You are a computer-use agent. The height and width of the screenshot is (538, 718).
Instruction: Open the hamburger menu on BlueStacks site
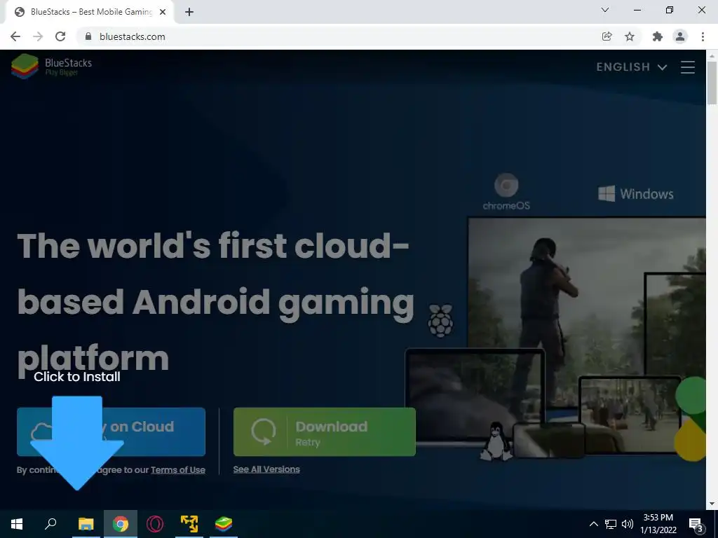pyautogui.click(x=688, y=67)
